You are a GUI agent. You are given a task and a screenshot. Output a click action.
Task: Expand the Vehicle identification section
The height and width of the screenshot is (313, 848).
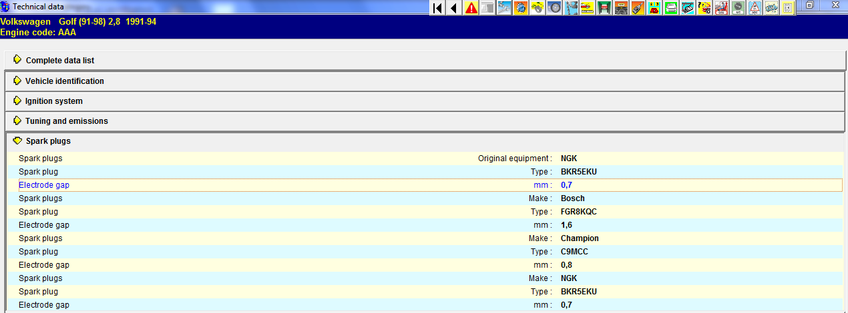pos(65,81)
